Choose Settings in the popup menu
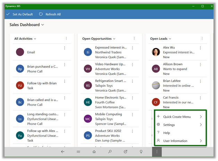The height and width of the screenshot is (161, 218). (x=169, y=125)
